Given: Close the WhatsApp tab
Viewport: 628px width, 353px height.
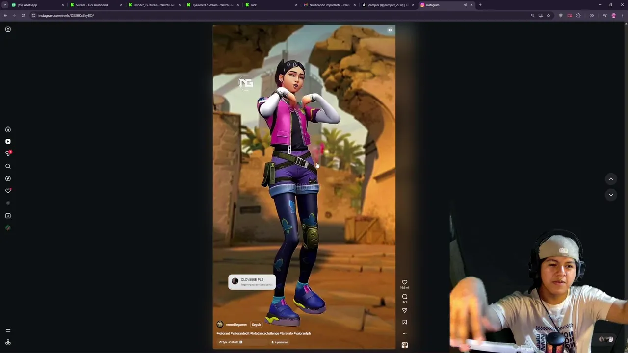Looking at the screenshot, I should point(62,5).
